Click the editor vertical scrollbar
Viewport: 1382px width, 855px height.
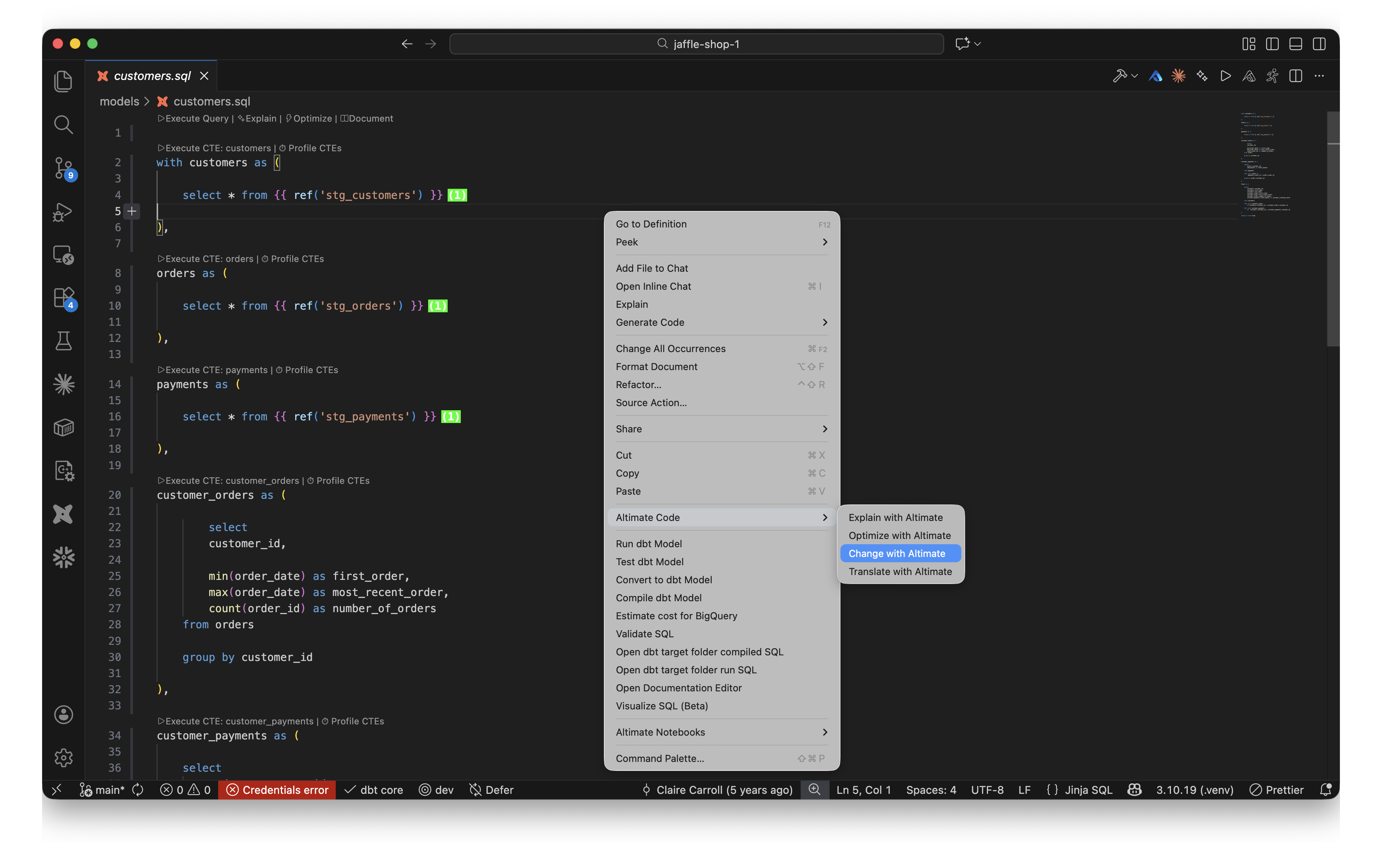click(x=1333, y=229)
